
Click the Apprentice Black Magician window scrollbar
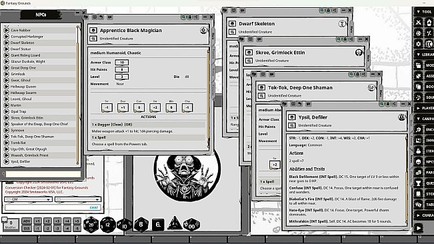[x=209, y=98]
